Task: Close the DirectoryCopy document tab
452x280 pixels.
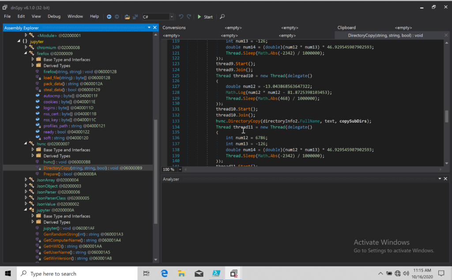Action: [446, 35]
